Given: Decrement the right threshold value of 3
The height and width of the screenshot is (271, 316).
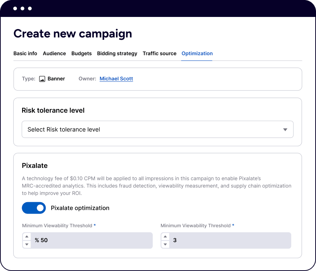Looking at the screenshot, I should coord(165,244).
